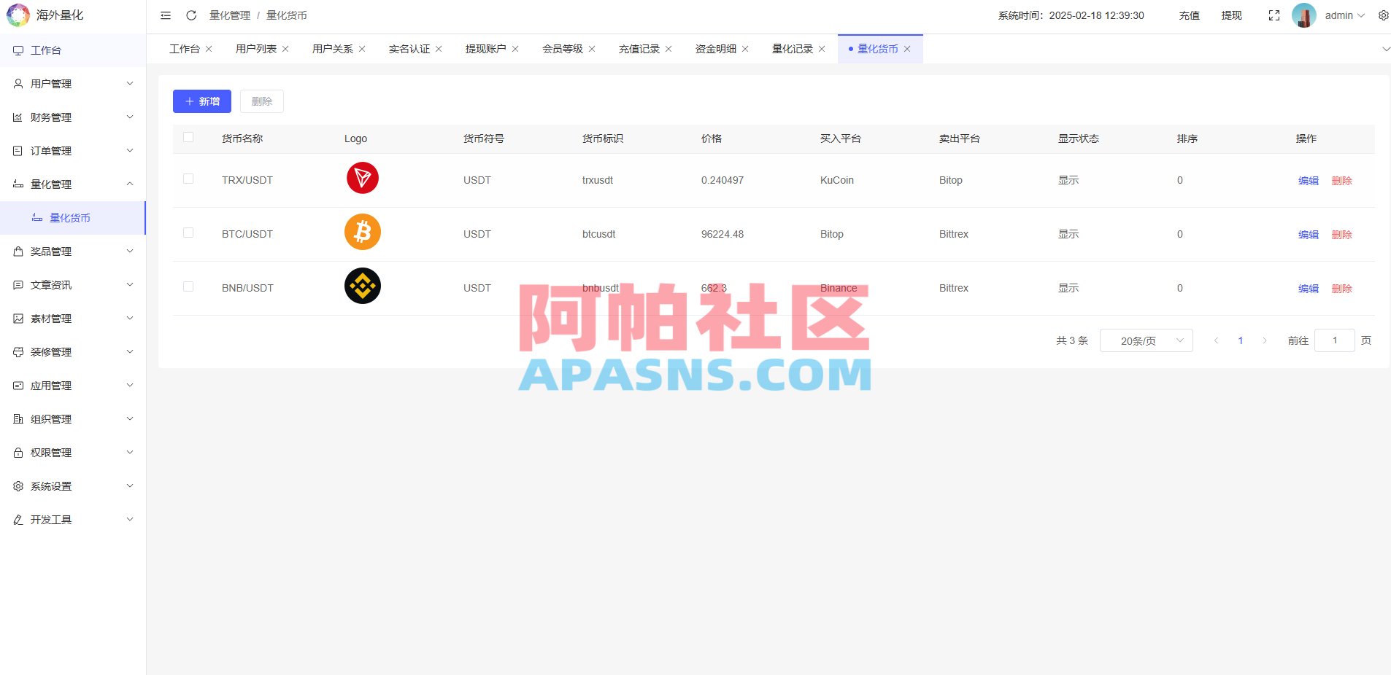Click the 前往 page number input field

(x=1334, y=340)
